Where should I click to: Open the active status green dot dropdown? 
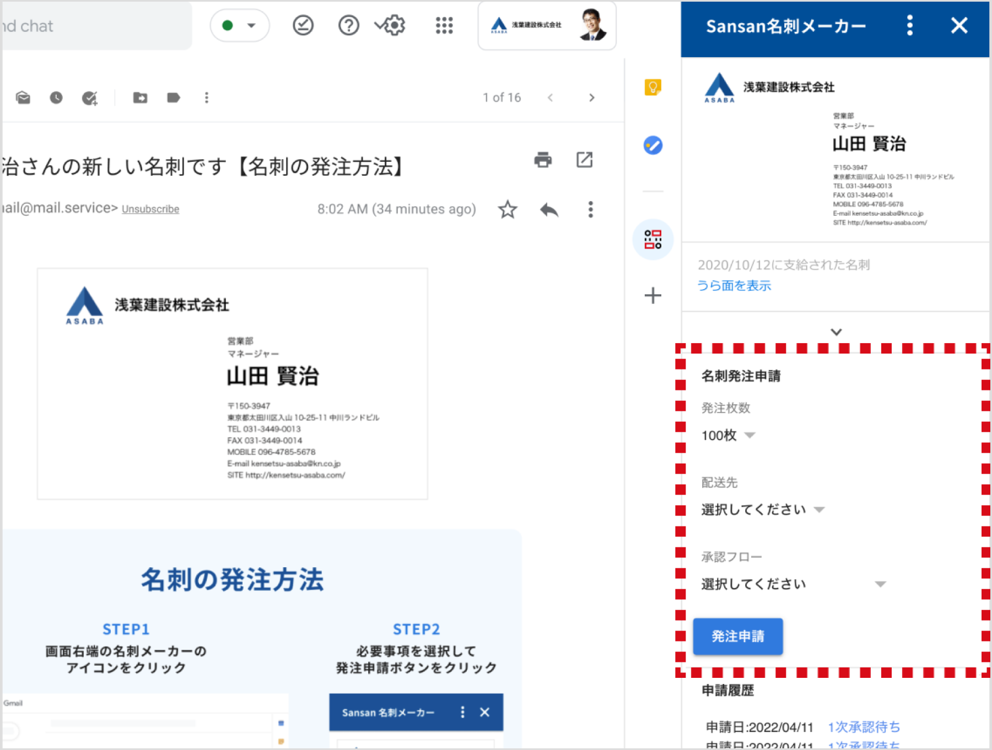240,25
